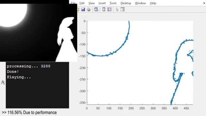Click the silhouette video frame image

39,33
